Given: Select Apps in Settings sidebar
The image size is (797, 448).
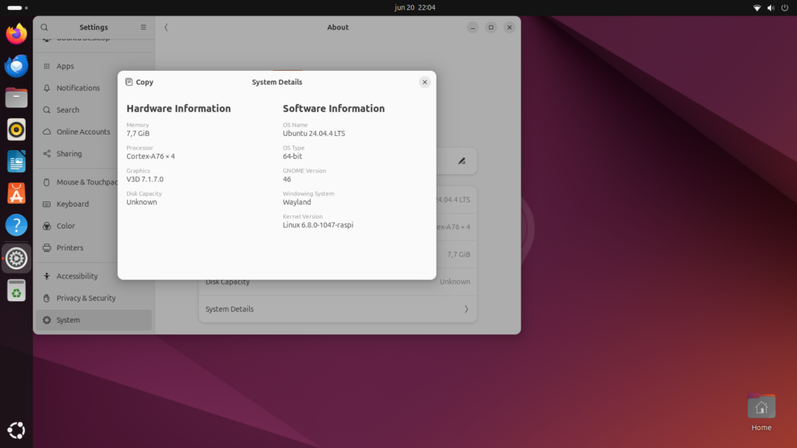Looking at the screenshot, I should (x=94, y=66).
